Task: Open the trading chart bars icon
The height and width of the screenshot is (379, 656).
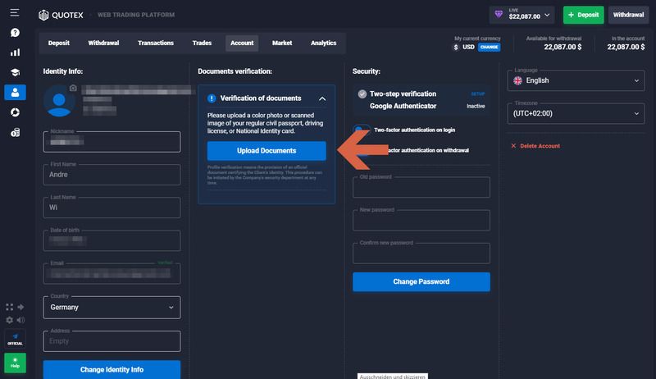Action: tap(15, 53)
